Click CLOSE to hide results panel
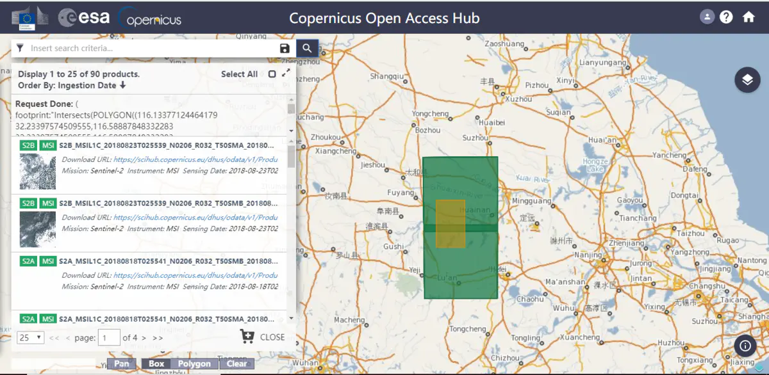Screen dimensions: 769x375 click(272, 337)
